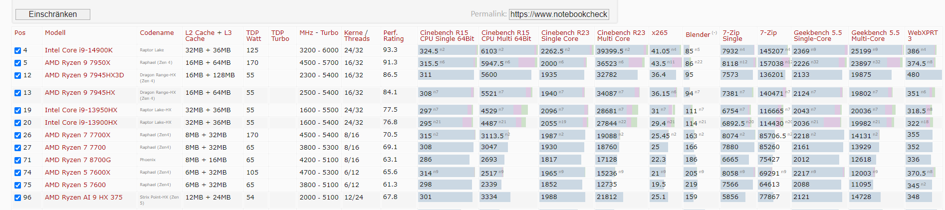
Task: Toggle checkbox for AMD Ryzen 9 7945HX3D
Action: point(18,75)
